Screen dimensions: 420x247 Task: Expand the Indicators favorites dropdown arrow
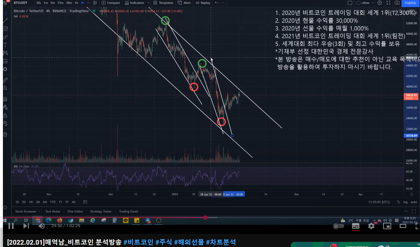pyautogui.click(x=148, y=3)
